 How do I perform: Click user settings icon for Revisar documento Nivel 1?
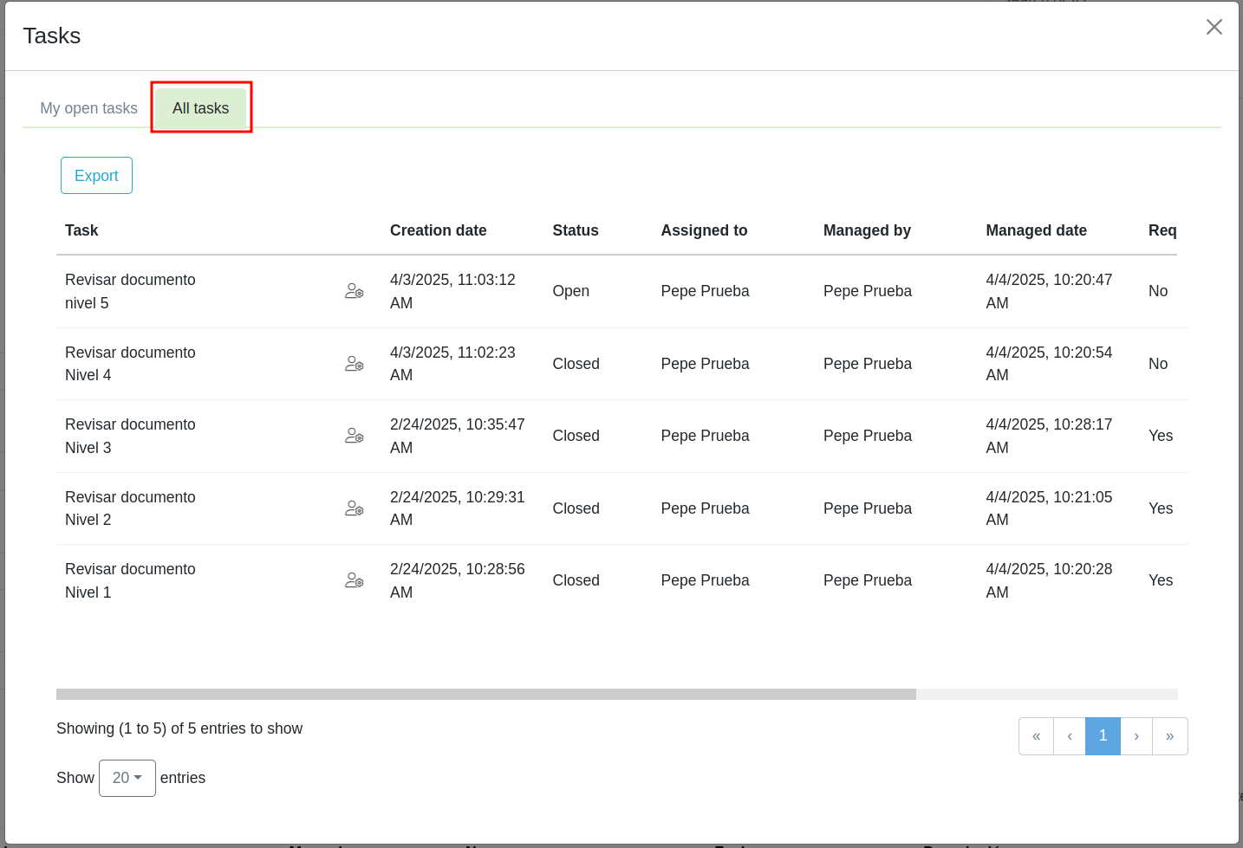354,580
